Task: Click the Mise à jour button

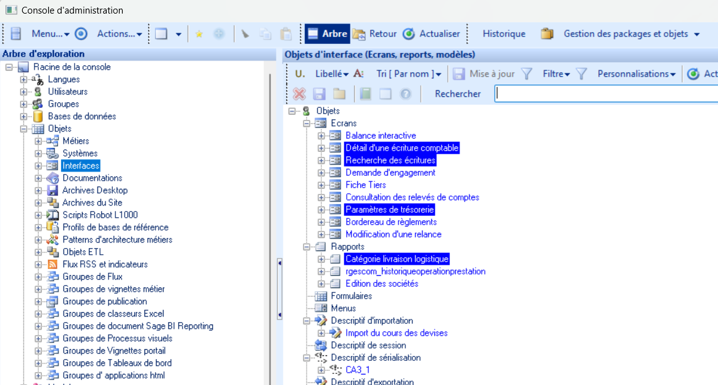Action: [x=484, y=73]
